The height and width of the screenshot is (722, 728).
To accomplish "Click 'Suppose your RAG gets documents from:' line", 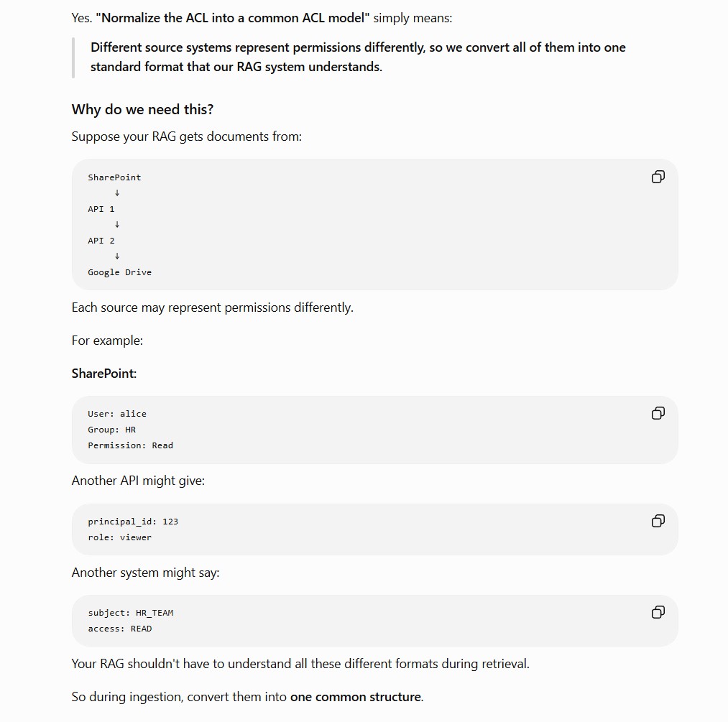I will [x=187, y=136].
